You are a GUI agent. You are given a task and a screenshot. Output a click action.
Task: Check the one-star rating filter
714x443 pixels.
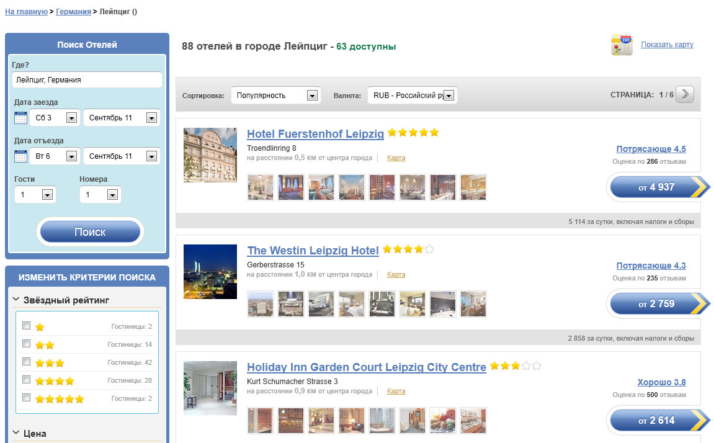coord(26,326)
